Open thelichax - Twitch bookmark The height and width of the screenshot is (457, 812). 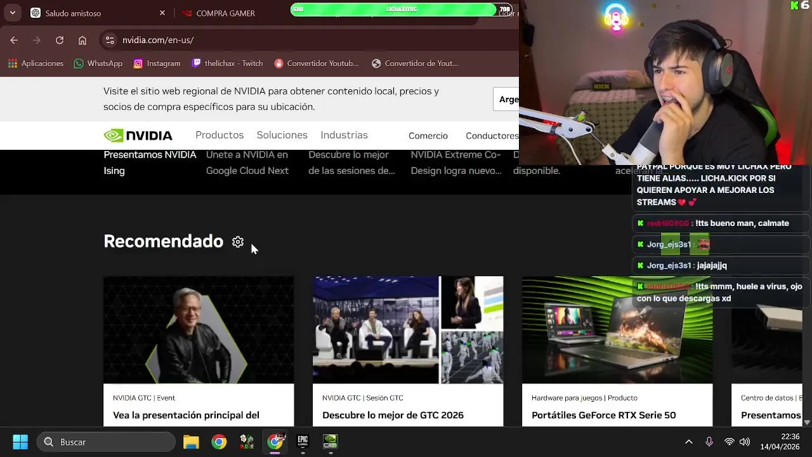click(227, 63)
